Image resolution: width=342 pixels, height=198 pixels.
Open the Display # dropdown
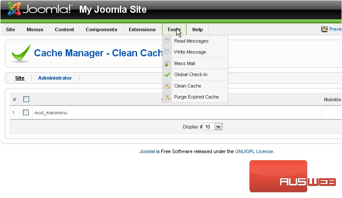coord(212,127)
